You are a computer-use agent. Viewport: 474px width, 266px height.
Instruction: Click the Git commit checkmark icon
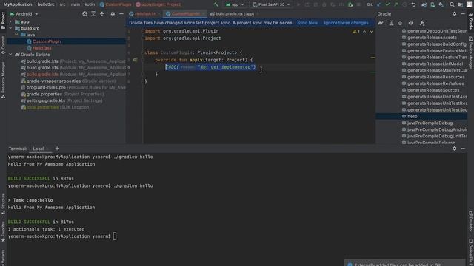[x=387, y=4]
